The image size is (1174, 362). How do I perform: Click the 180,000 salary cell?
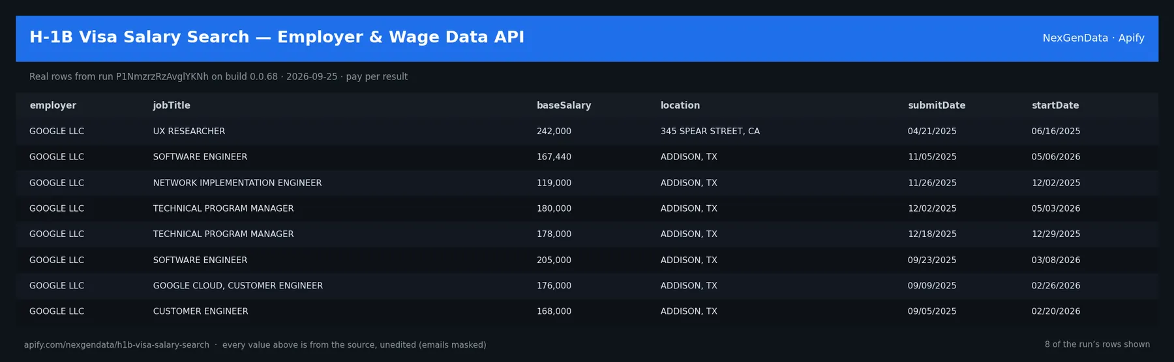tap(554, 208)
